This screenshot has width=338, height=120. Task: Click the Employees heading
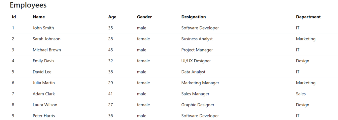(x=28, y=5)
